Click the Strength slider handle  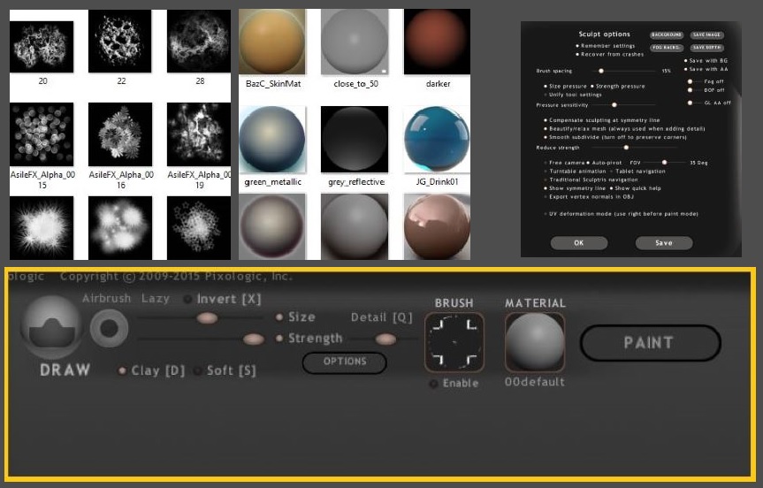click(x=254, y=339)
